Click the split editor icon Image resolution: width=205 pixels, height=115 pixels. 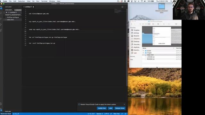(122, 7)
